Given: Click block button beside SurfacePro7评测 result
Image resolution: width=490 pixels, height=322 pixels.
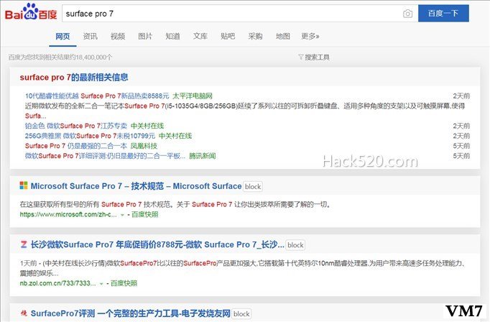Looking at the screenshot, I should pyautogui.click(x=241, y=314).
